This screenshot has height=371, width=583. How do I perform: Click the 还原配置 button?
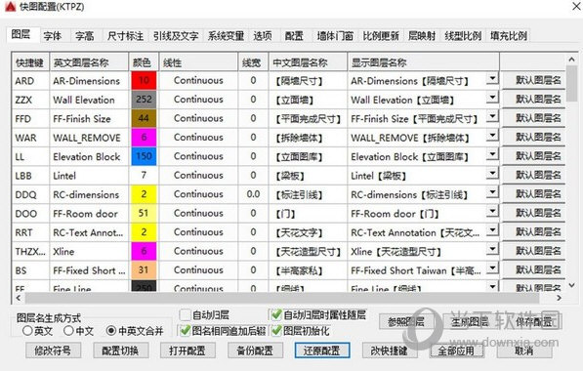click(x=322, y=350)
